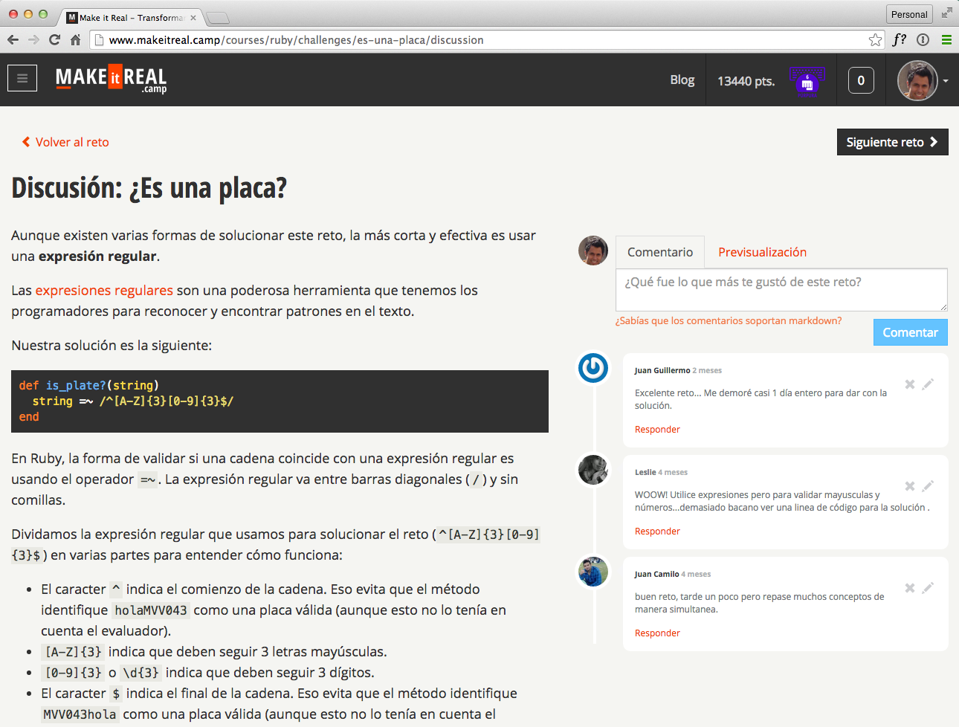
Task: Delete Leslie's comment using the X icon
Action: pos(909,485)
